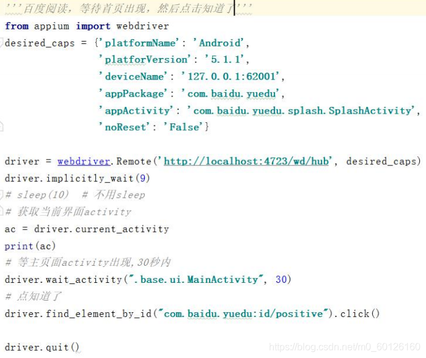Click desired_caps argument inside the Remote call
This screenshot has height=358, width=426.
pyautogui.click(x=381, y=161)
